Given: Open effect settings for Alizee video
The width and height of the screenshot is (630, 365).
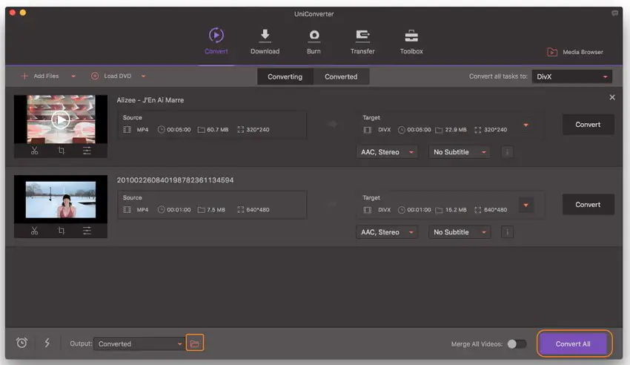Looking at the screenshot, I should (87, 151).
